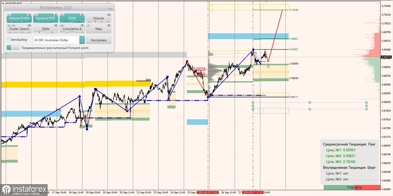Enable the Cluster Search button

[19, 29]
